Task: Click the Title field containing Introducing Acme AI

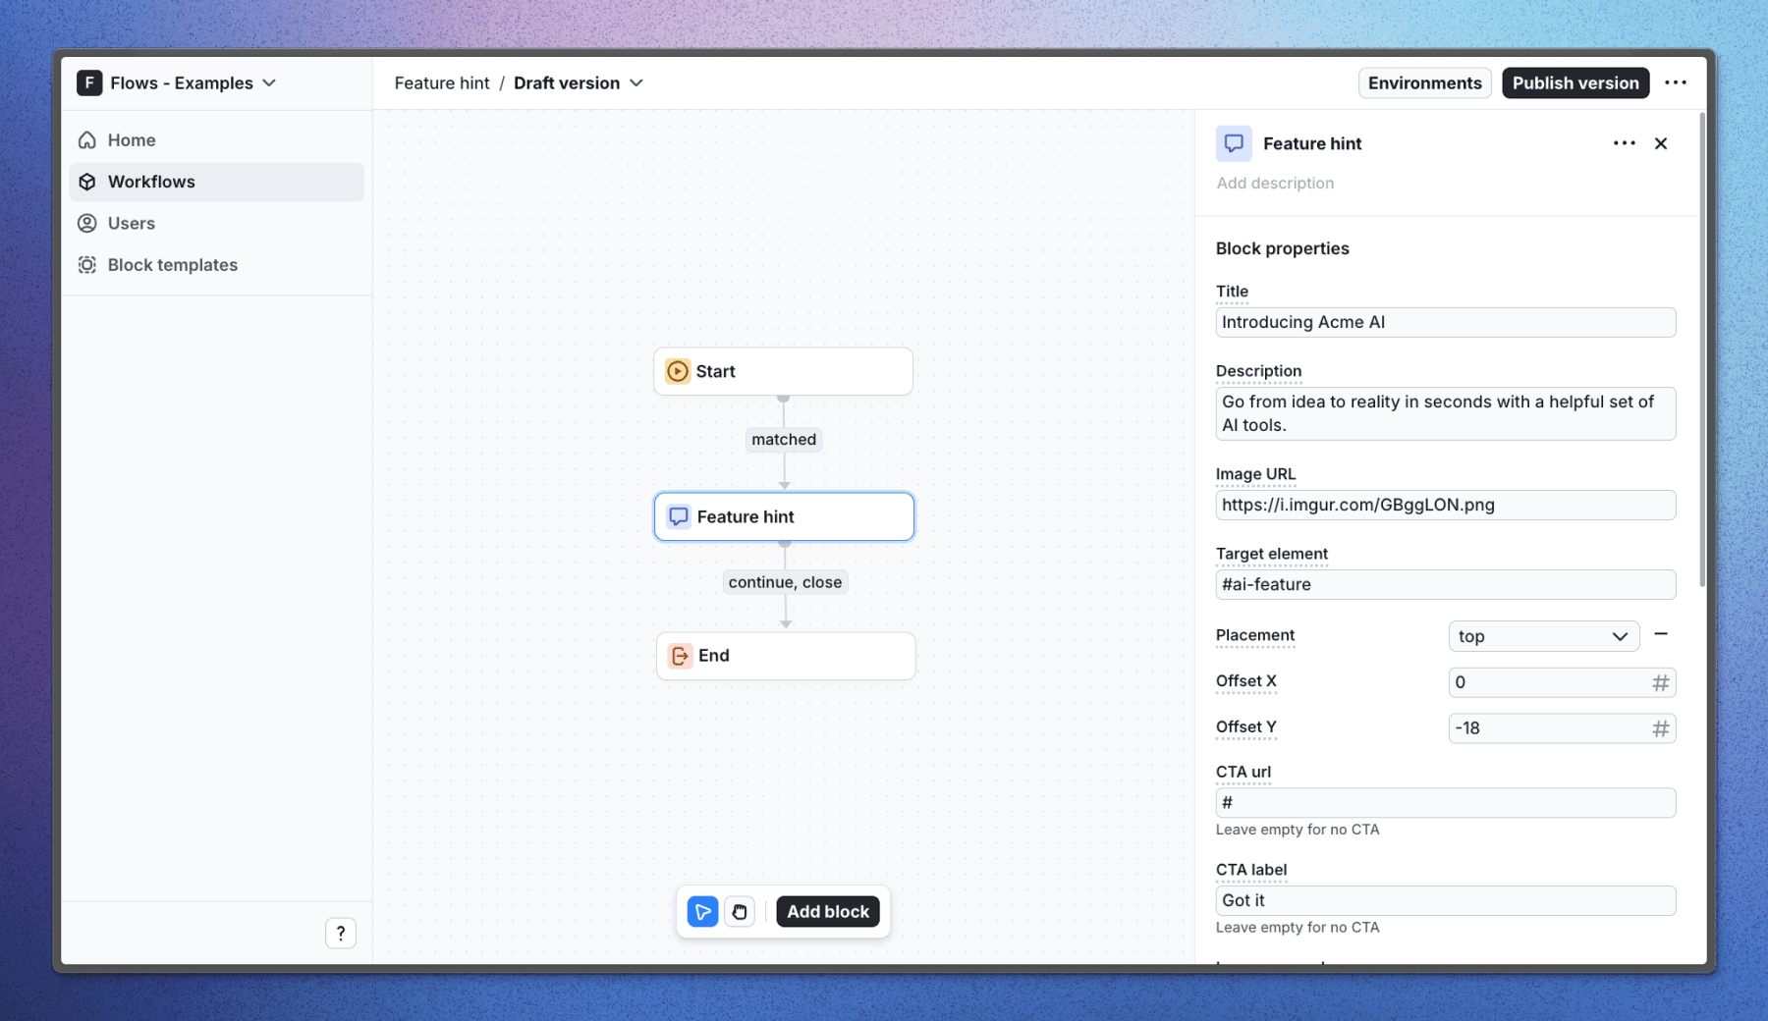Action: pos(1445,322)
